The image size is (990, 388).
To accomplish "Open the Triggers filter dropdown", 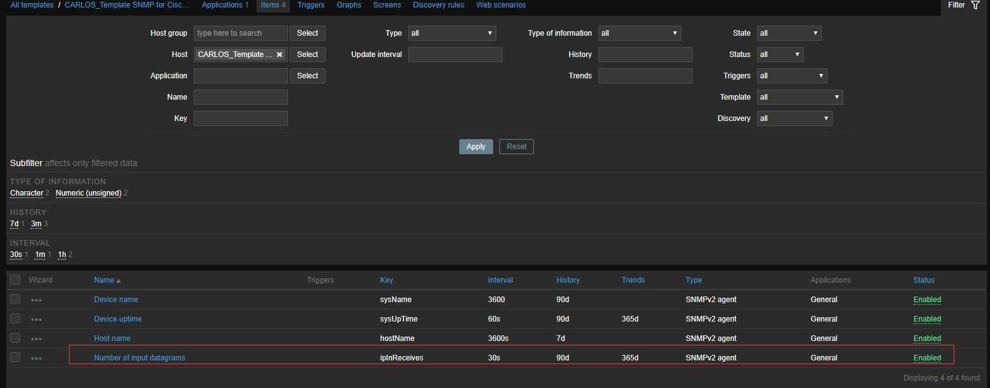I will pyautogui.click(x=792, y=76).
